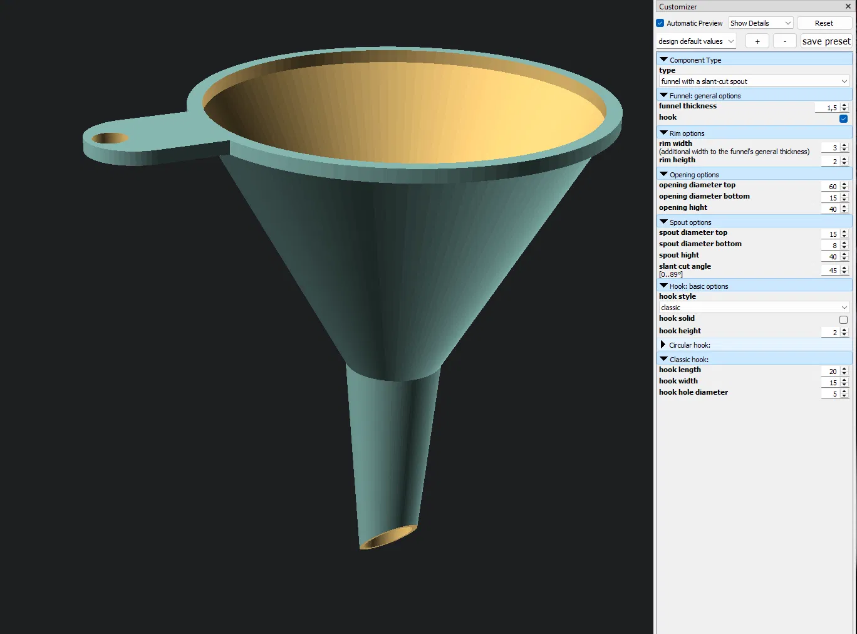Increase rim width with the up arrow
The height and width of the screenshot is (634, 857).
coord(844,145)
